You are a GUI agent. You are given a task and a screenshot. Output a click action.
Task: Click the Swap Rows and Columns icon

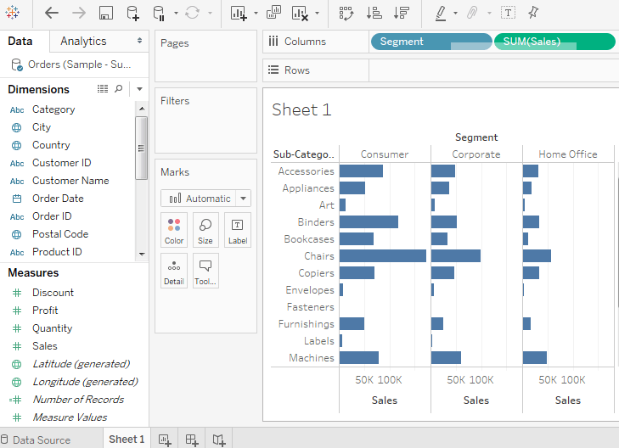tap(346, 13)
